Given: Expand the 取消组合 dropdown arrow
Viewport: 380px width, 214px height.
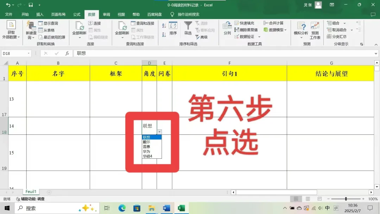Looking at the screenshot, I should point(351,30).
